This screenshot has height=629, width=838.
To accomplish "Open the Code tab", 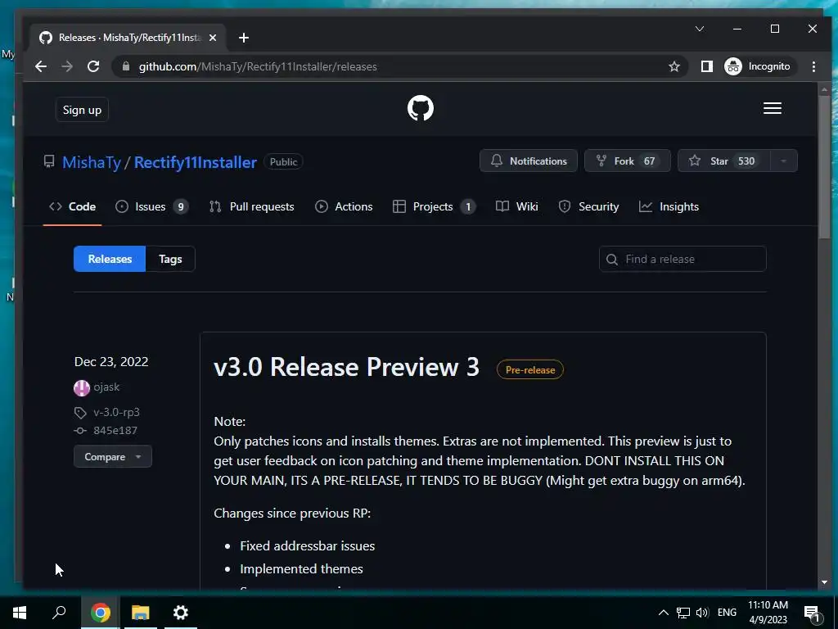I will (x=72, y=206).
